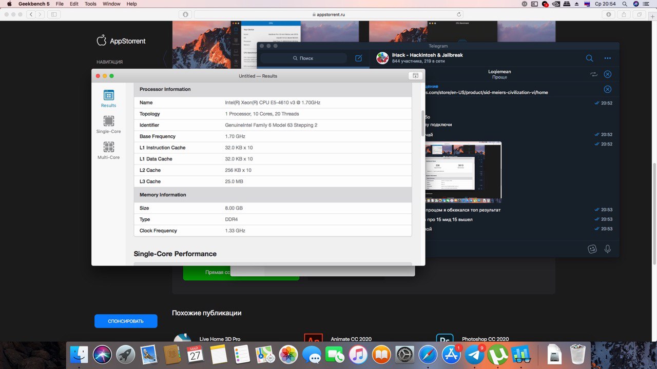Click the СПОНСИРОВАТЬ button on the webpage
Screen dimensions: 657x369
coord(126,321)
